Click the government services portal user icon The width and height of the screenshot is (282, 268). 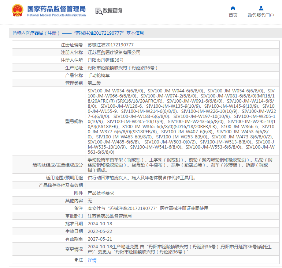click(x=261, y=8)
